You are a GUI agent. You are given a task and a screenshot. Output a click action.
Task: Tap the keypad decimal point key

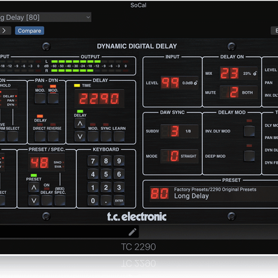click(x=106, y=200)
